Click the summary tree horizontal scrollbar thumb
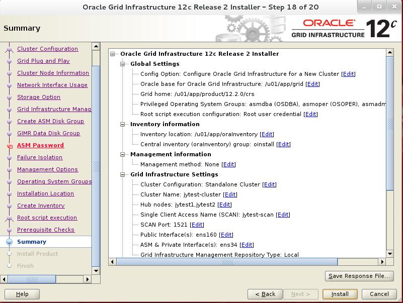 tap(227, 262)
